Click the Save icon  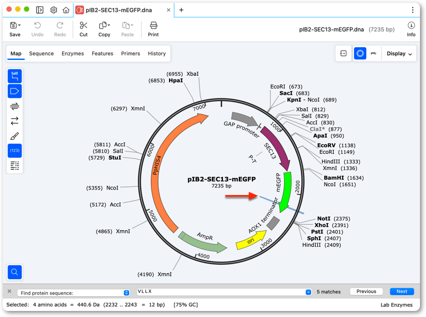(x=13, y=26)
